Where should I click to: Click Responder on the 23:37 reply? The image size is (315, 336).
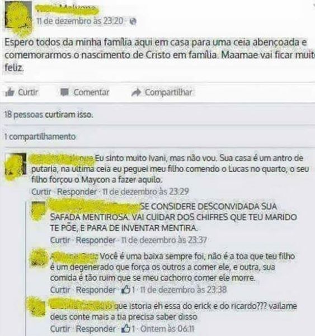coord(96,240)
